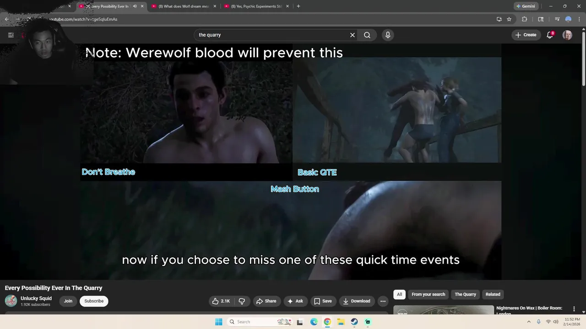
Task: Select the All filter chip
Action: pyautogui.click(x=399, y=294)
